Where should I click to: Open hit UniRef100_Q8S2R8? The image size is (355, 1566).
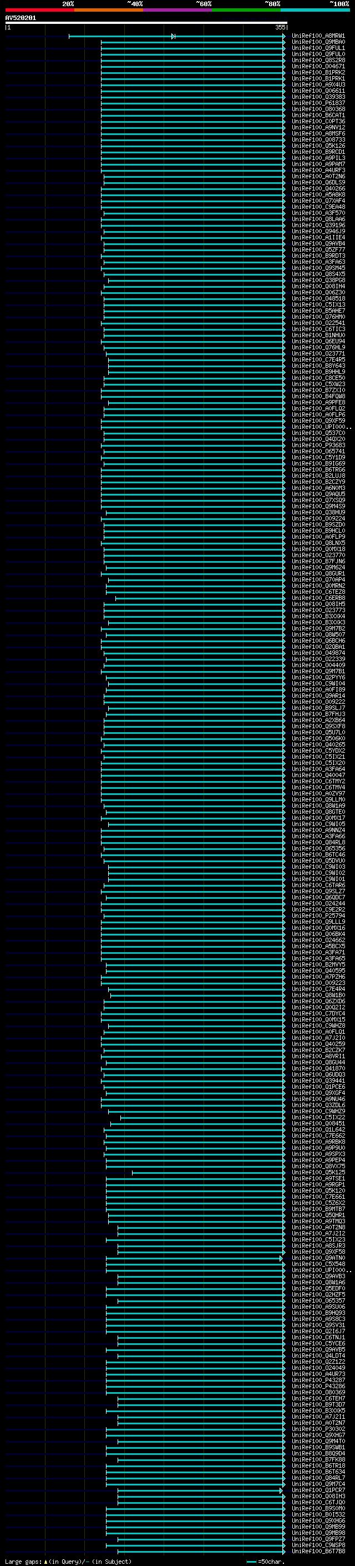click(x=318, y=60)
